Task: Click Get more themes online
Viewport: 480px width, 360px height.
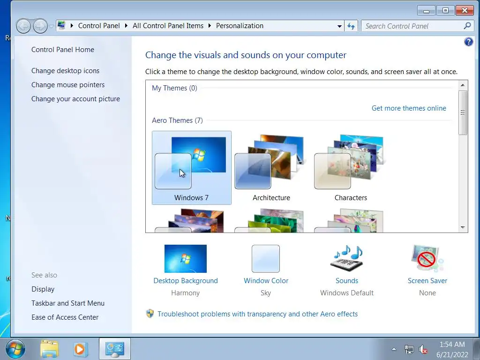Action: [409, 108]
